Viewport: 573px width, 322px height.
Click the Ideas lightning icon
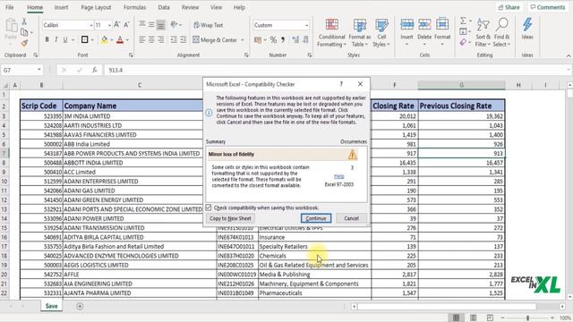[x=527, y=25]
